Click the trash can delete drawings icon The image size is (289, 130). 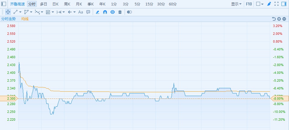point(120,12)
